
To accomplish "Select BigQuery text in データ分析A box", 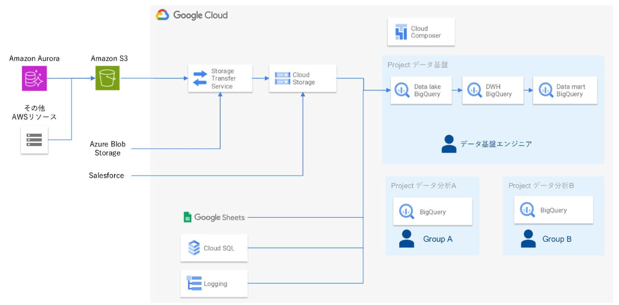I will [x=433, y=212].
